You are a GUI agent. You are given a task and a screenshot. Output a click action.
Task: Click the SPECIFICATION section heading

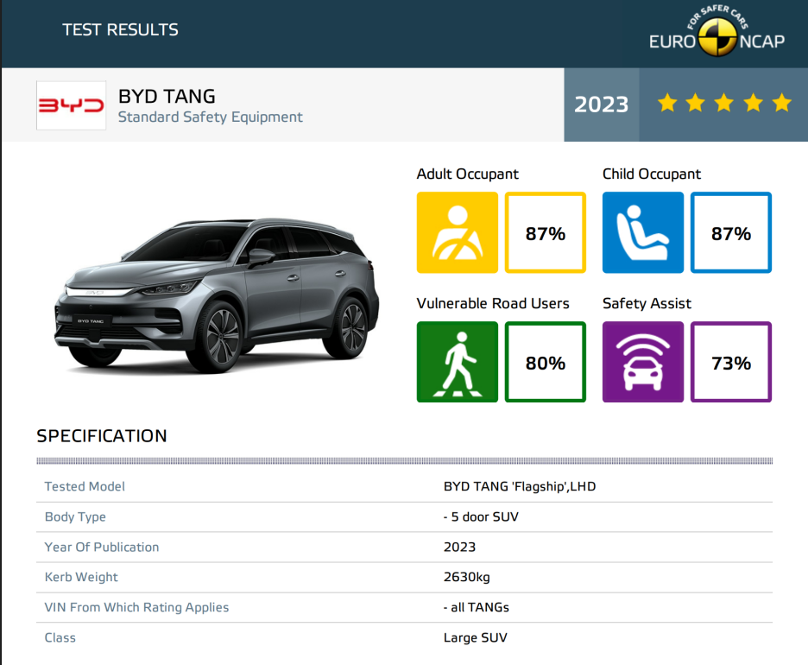[x=102, y=436]
